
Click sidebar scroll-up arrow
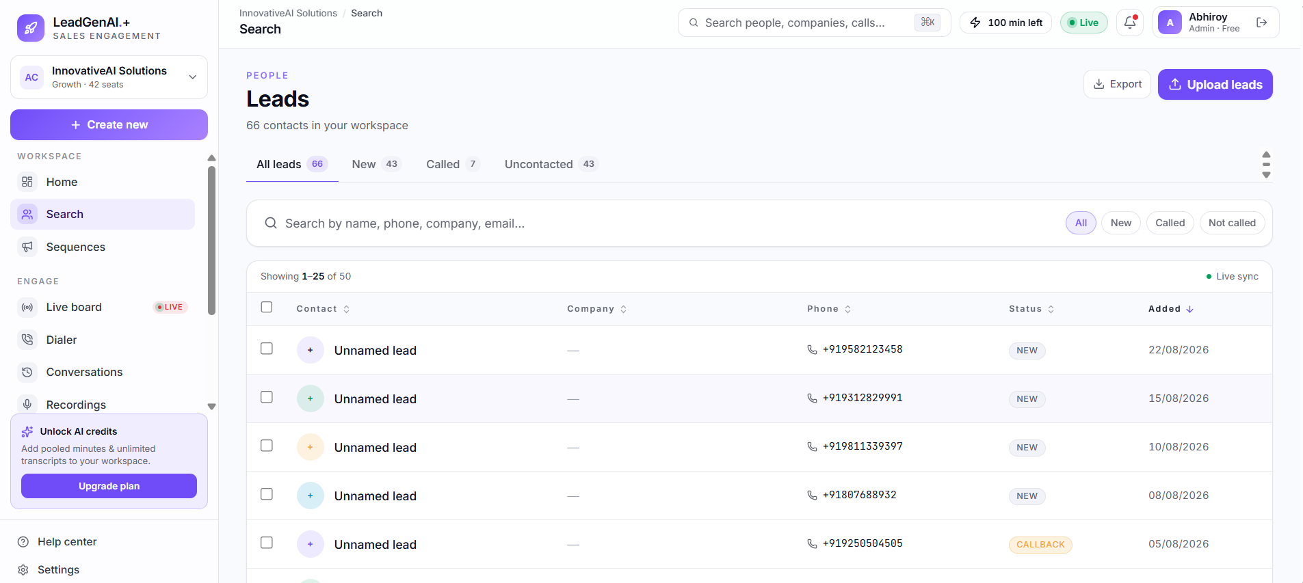pyautogui.click(x=211, y=158)
